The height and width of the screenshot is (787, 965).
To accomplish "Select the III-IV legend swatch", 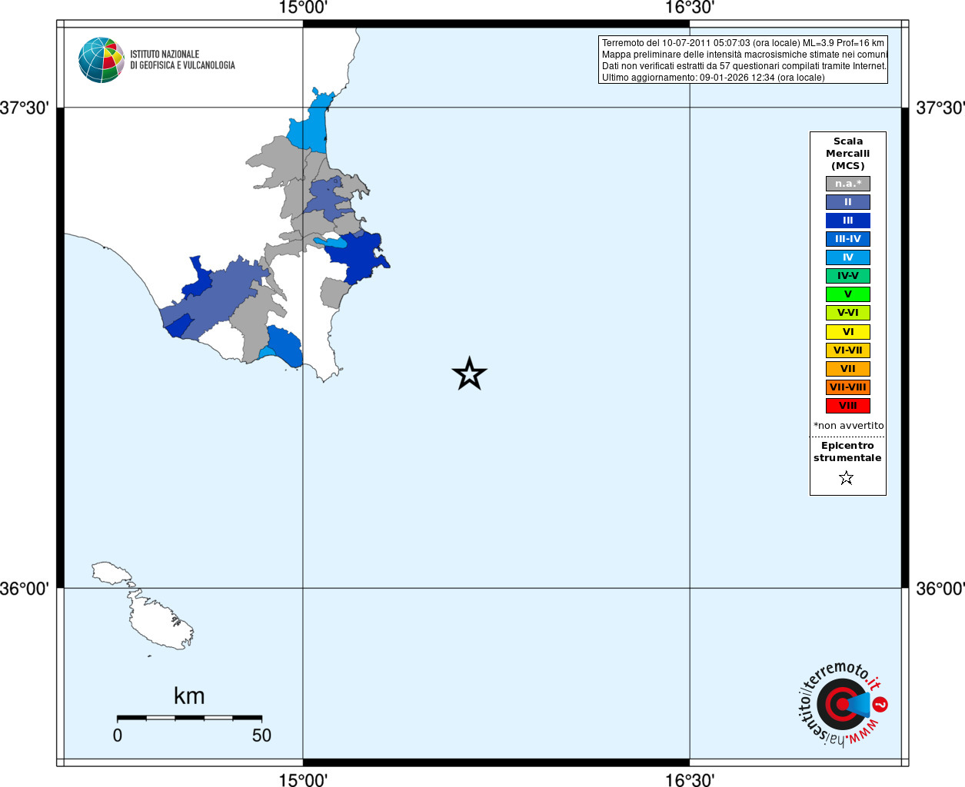I will pos(848,239).
